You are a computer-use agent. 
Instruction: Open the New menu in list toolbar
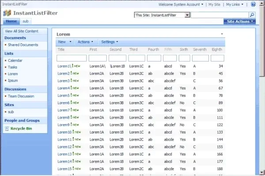pos(64,42)
